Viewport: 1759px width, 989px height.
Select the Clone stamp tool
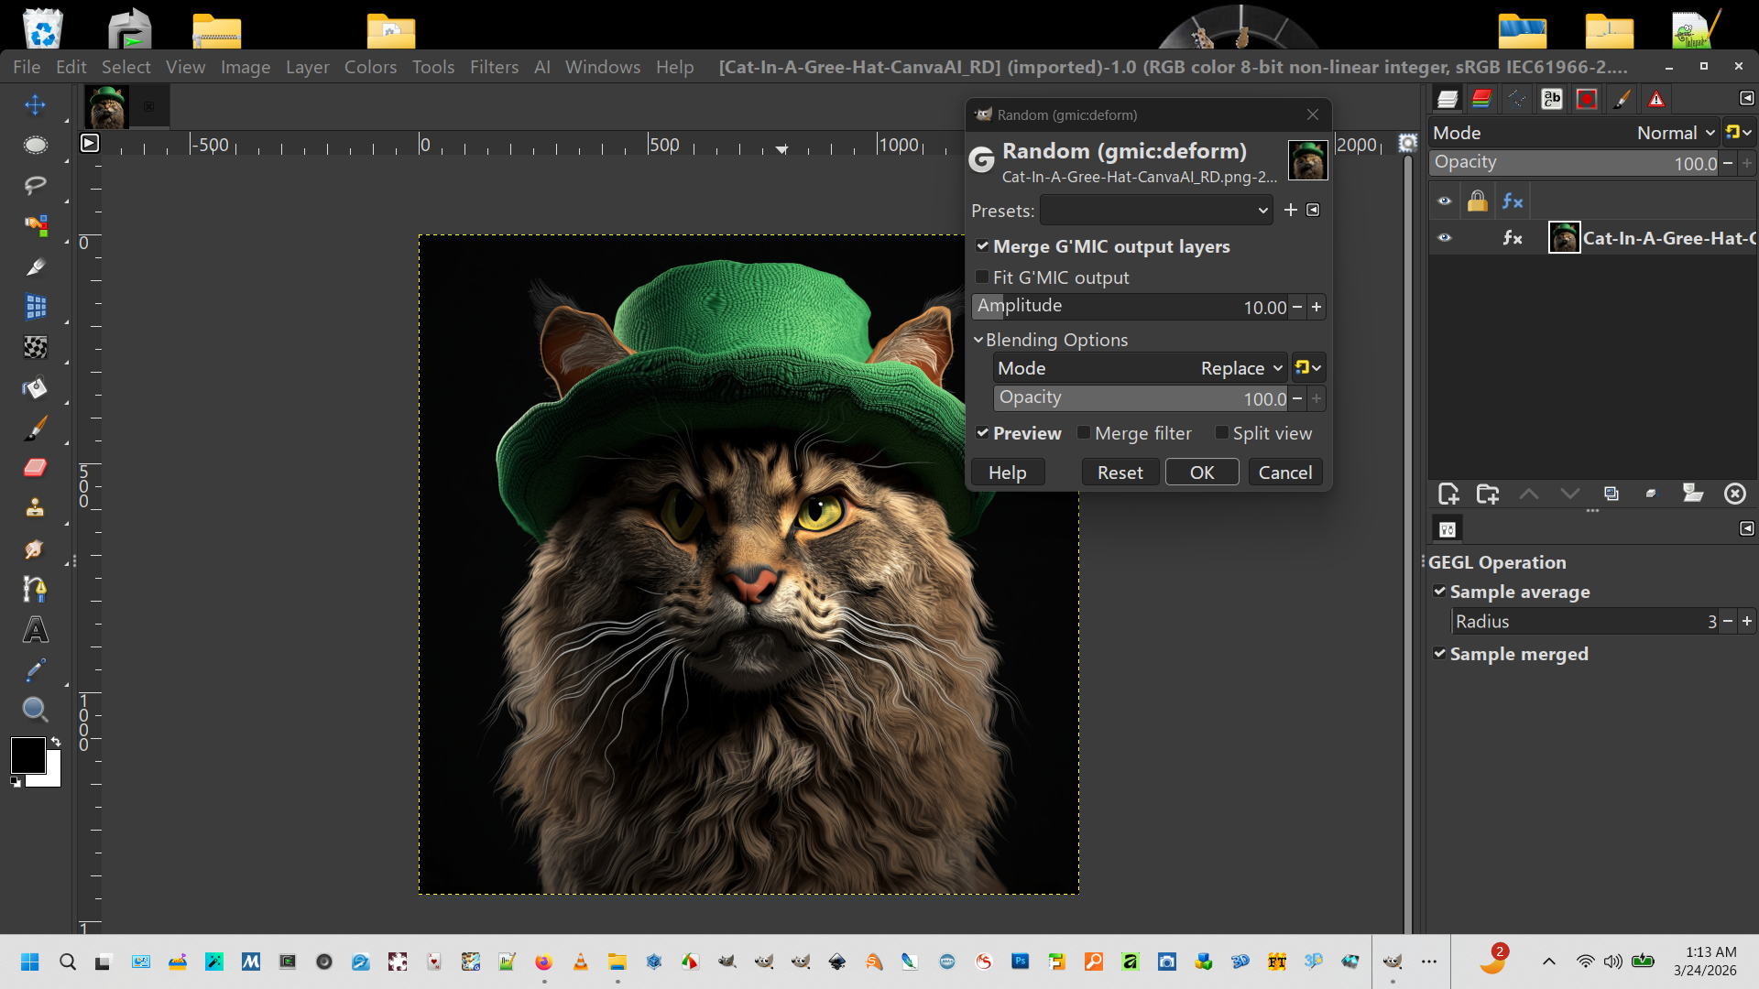tap(35, 508)
